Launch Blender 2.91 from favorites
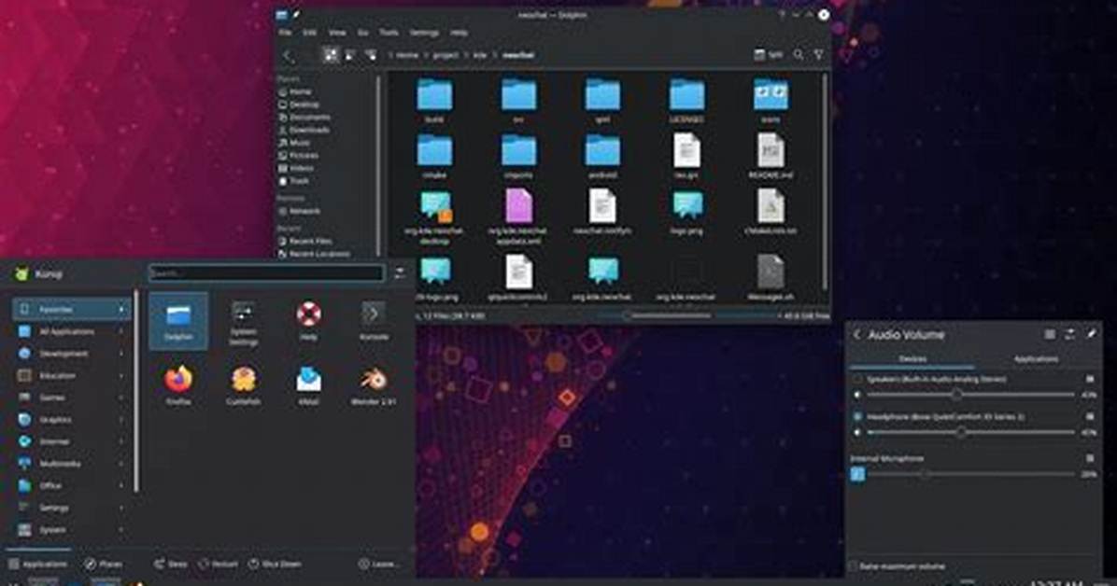This screenshot has width=1117, height=586. [x=374, y=385]
